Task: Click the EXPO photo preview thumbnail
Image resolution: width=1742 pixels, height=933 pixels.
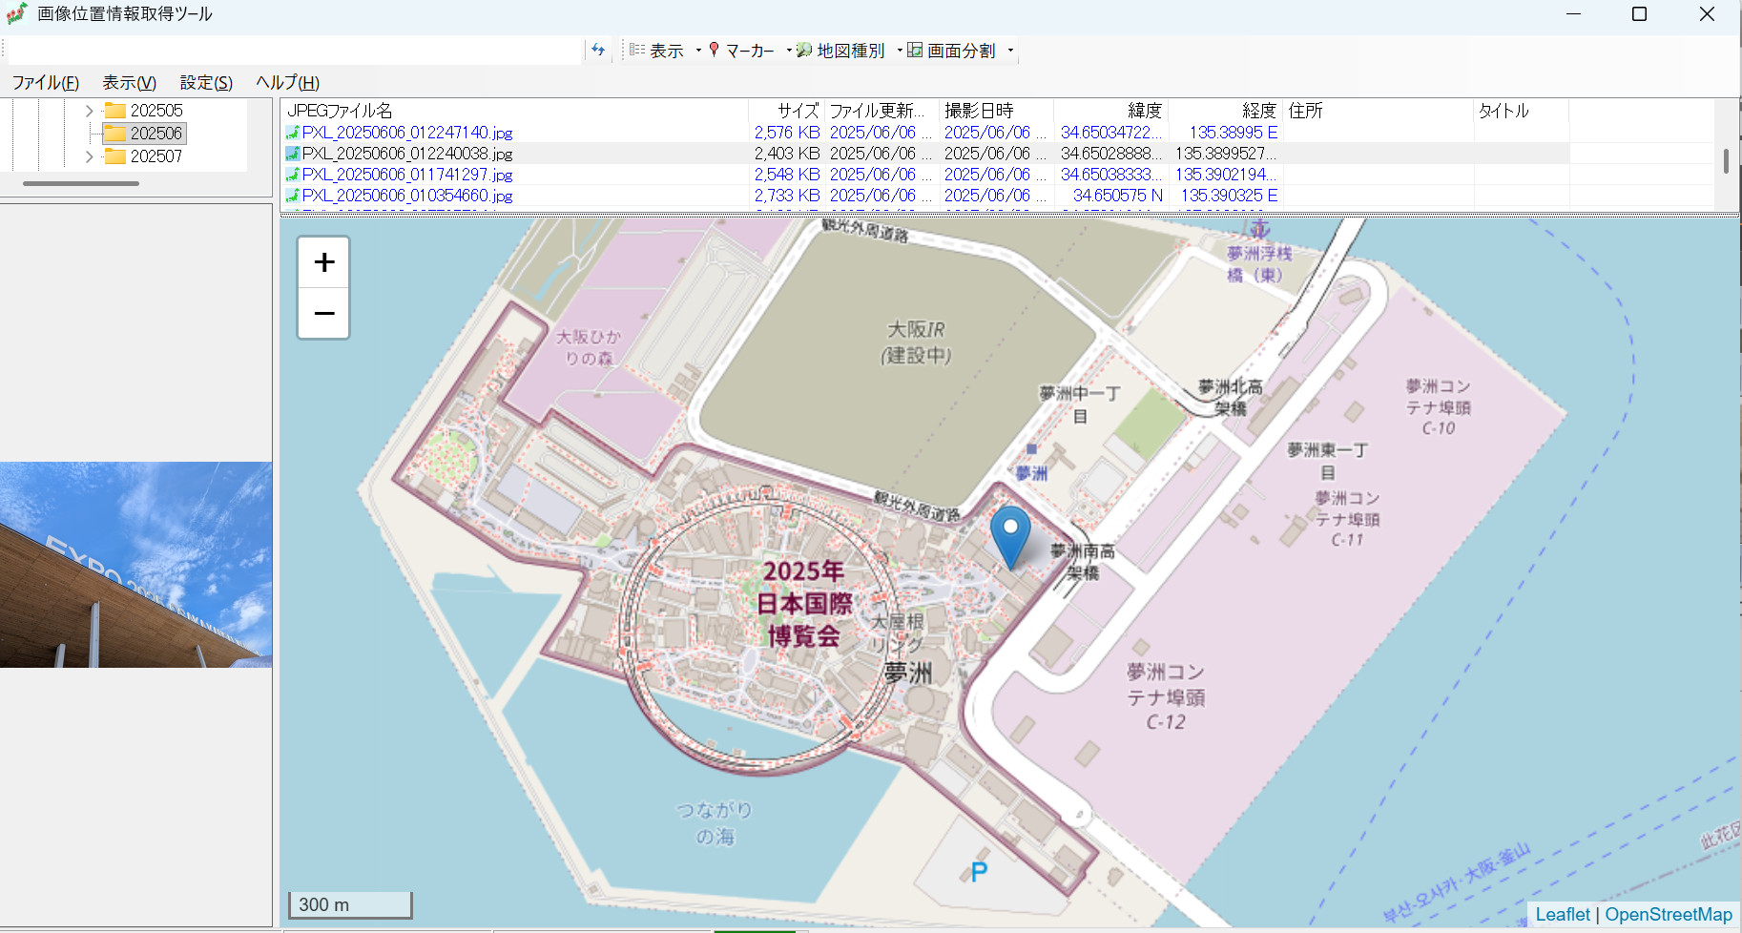Action: 135,565
